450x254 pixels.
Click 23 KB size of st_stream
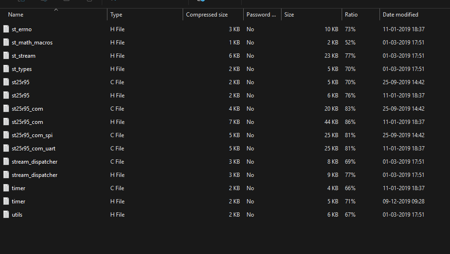tap(331, 56)
